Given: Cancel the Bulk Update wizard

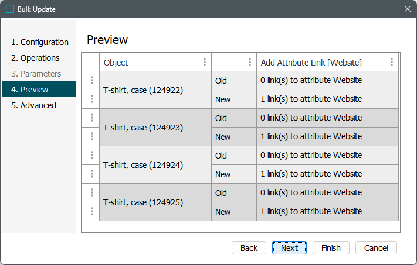Looking at the screenshot, I should click(x=376, y=248).
